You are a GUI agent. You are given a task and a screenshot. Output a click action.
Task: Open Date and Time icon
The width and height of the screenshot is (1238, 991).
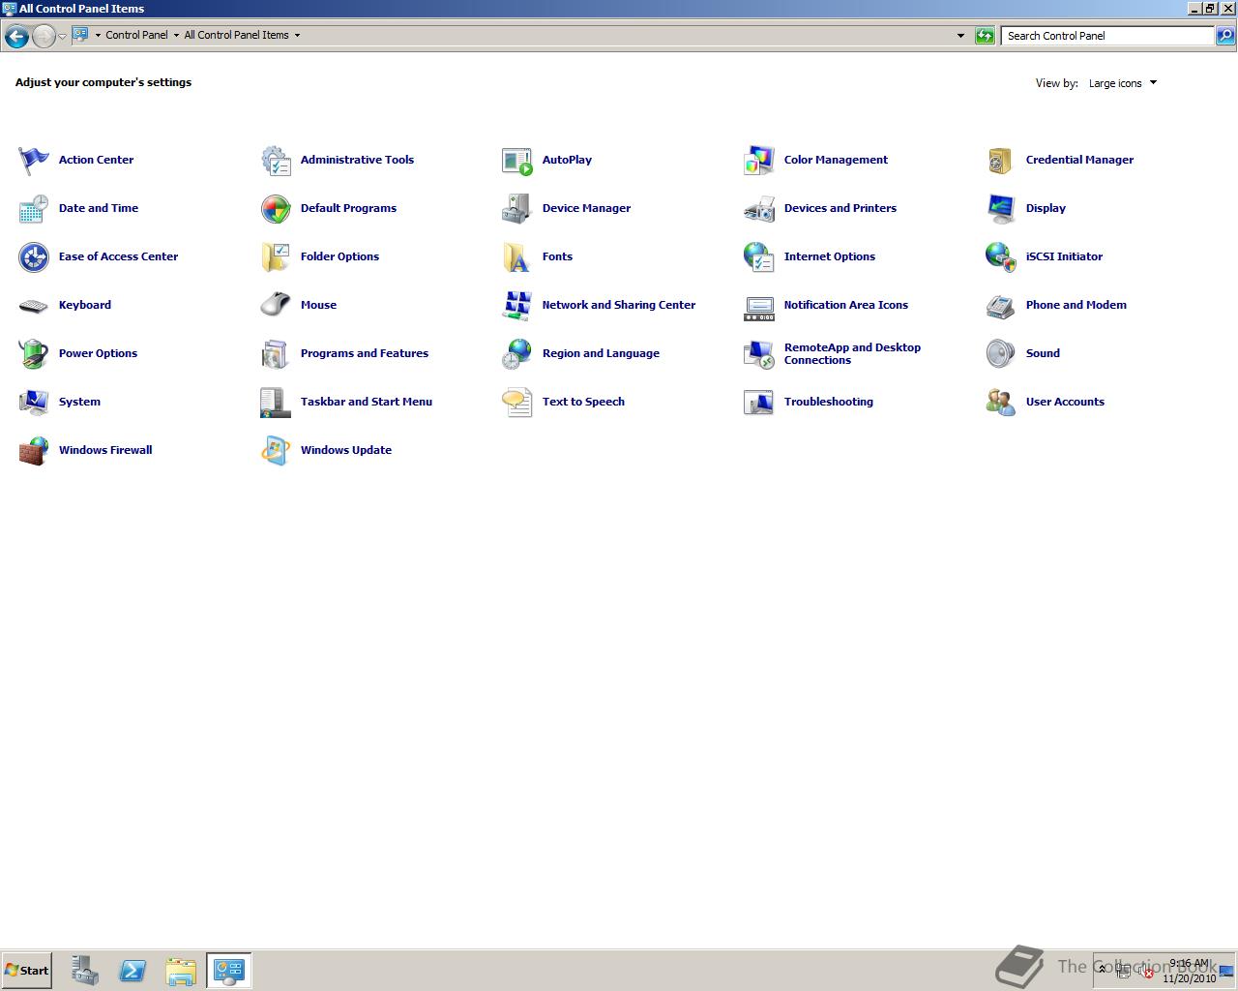(34, 208)
